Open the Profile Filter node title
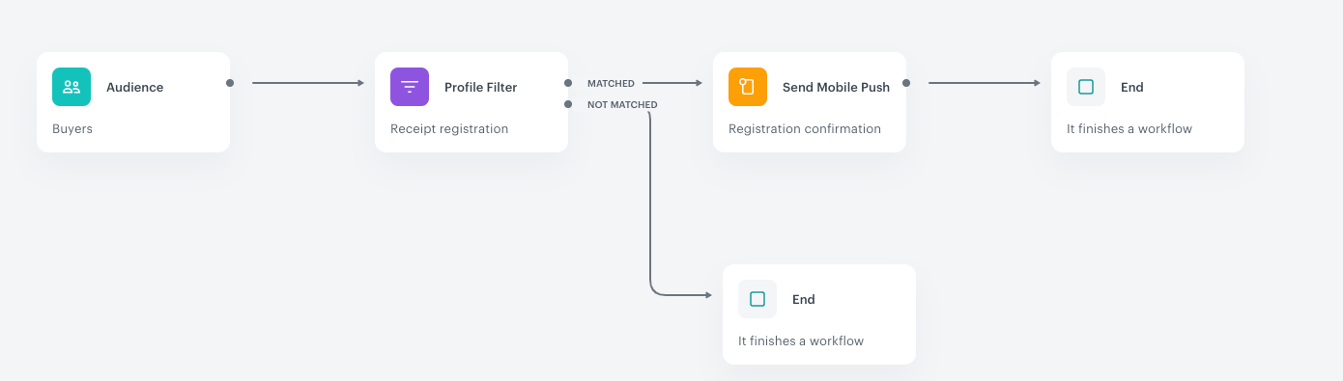Viewport: 1343px width, 381px height. [480, 87]
